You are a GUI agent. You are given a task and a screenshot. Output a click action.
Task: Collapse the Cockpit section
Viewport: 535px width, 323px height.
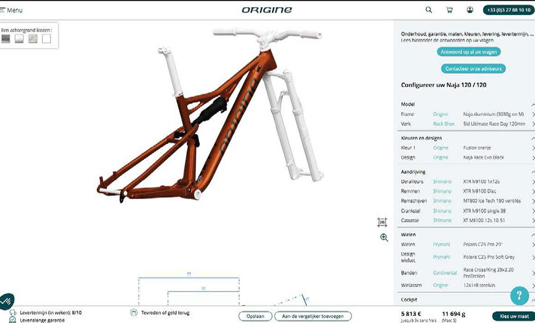point(533,299)
